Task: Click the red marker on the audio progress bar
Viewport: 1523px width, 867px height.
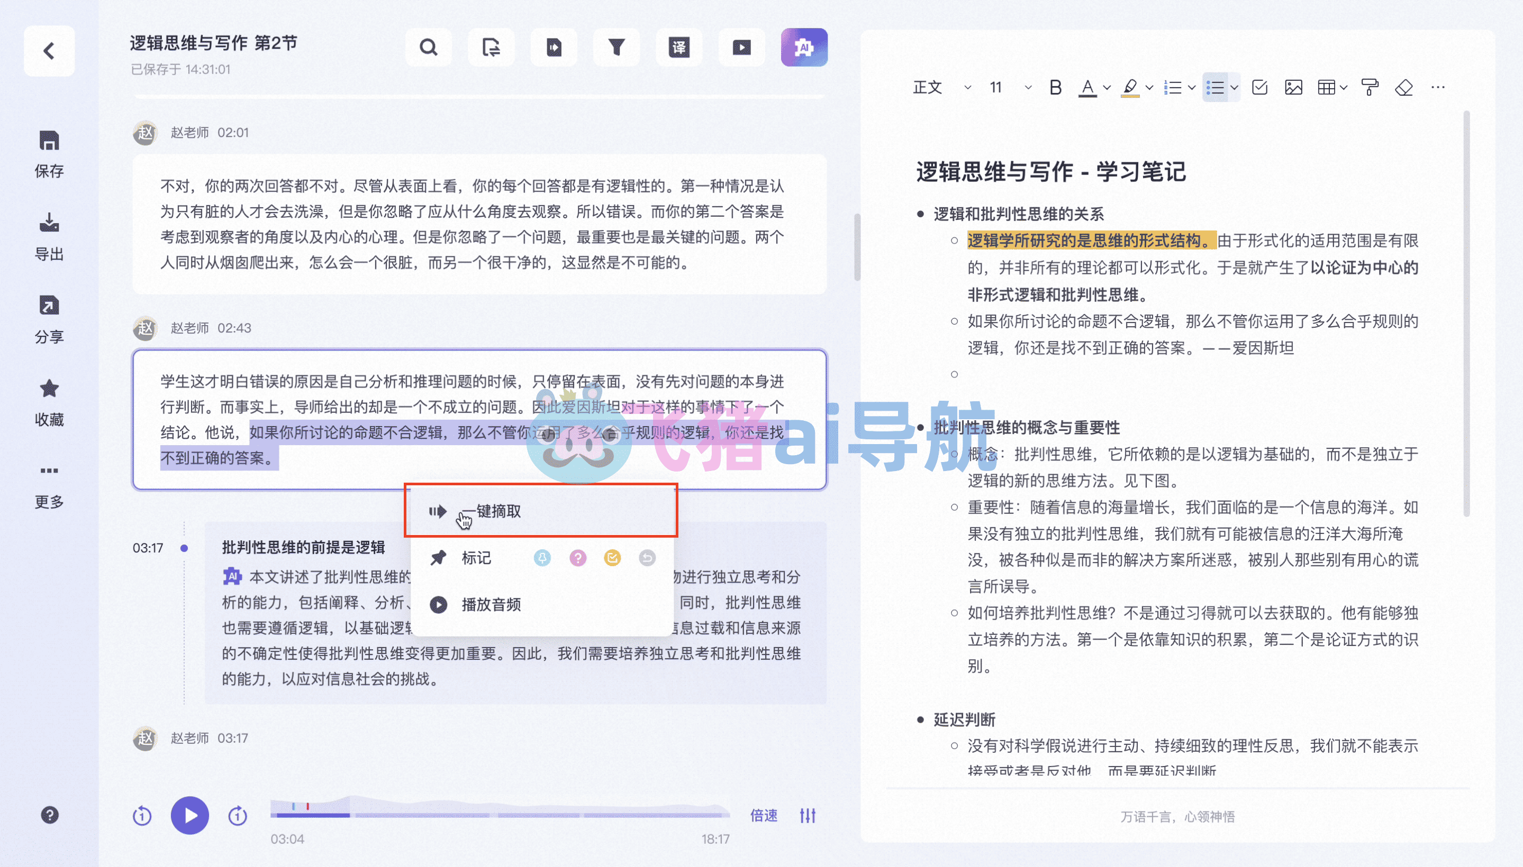Action: click(x=307, y=806)
